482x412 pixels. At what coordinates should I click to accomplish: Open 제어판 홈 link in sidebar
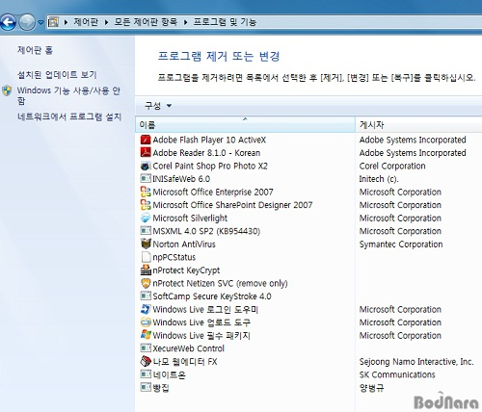(x=35, y=50)
